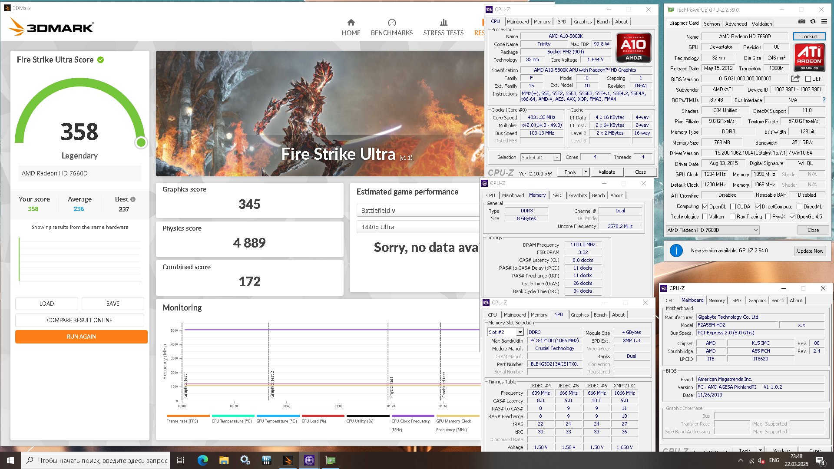Screen dimensions: 834x469
Task: Click the taskbar clock showing 23:48
Action: pyautogui.click(x=796, y=460)
